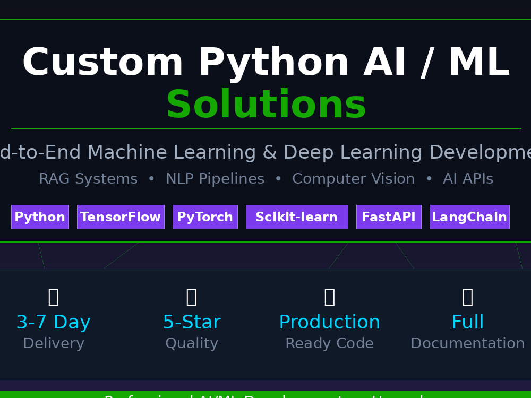Click the 'Ready Code' label
Viewport: 531px width, 398px height.
[330, 343]
